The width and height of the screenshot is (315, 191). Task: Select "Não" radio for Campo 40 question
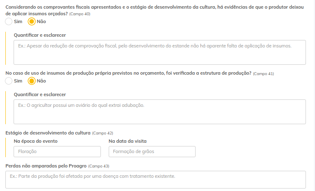(x=32, y=21)
